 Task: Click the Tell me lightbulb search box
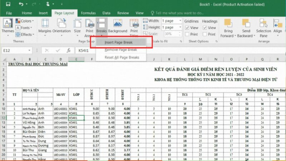click(177, 13)
